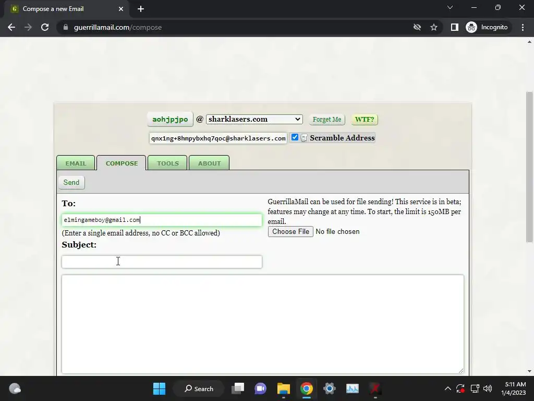The image size is (534, 401).
Task: Click the small icon next to Scramble Address
Action: tap(304, 138)
